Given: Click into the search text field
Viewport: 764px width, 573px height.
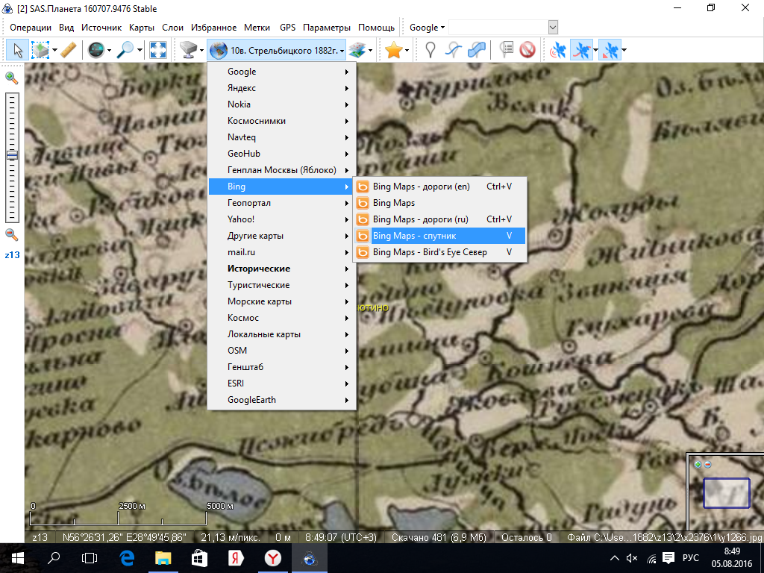Looking at the screenshot, I should point(498,28).
